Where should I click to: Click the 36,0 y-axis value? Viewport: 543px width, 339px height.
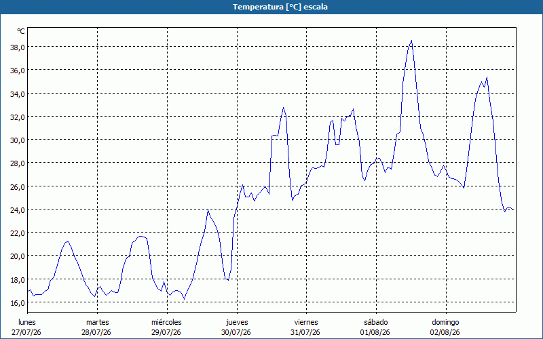point(18,71)
